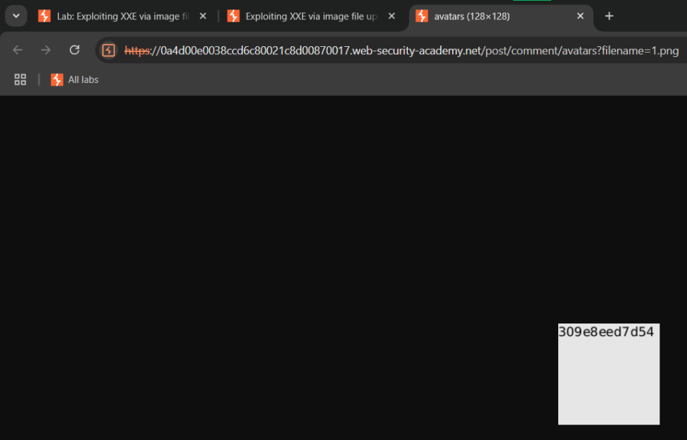Go forward to the next page
This screenshot has height=440, width=687.
pyautogui.click(x=46, y=50)
